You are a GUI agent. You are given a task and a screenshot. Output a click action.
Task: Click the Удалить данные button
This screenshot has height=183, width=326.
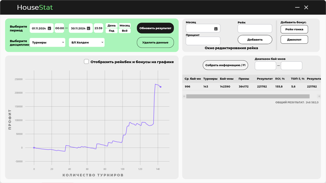[x=155, y=42]
